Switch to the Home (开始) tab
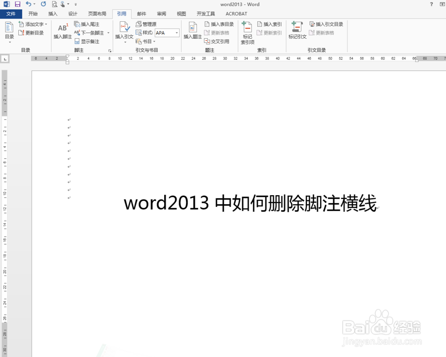The height and width of the screenshot is (357, 446). (33, 14)
